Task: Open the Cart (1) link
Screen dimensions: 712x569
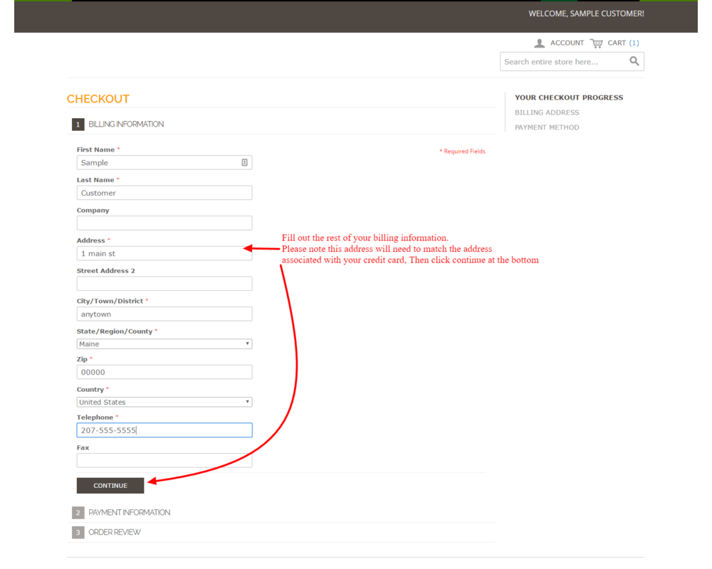Action: pyautogui.click(x=623, y=43)
